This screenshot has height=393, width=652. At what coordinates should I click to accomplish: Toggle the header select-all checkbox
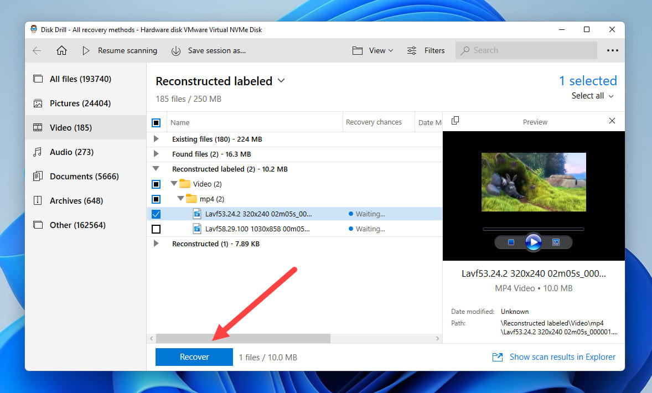[x=156, y=123]
